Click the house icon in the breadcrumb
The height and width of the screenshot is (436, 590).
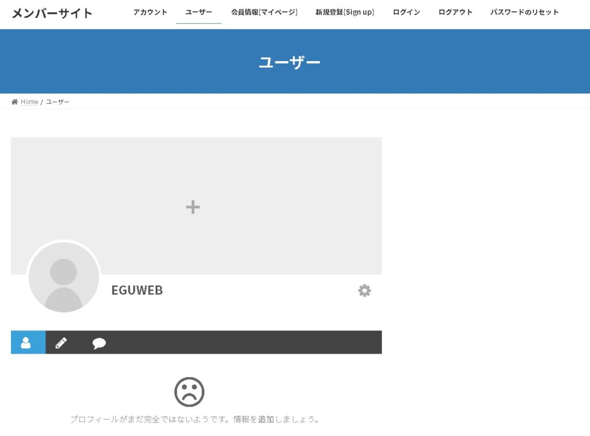(x=15, y=102)
